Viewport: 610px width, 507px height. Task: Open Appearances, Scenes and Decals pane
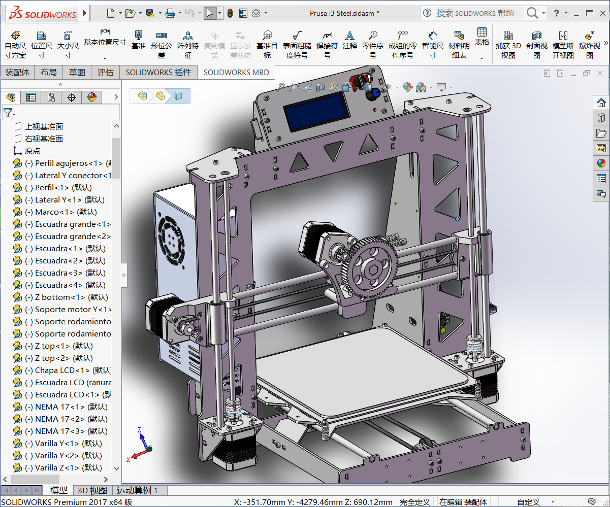pyautogui.click(x=601, y=163)
